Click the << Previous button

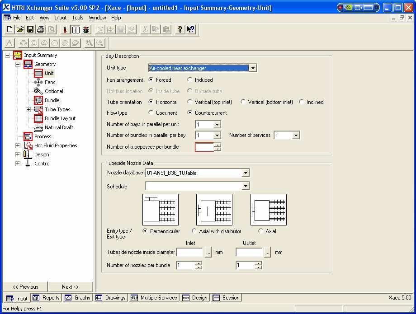coord(25,287)
